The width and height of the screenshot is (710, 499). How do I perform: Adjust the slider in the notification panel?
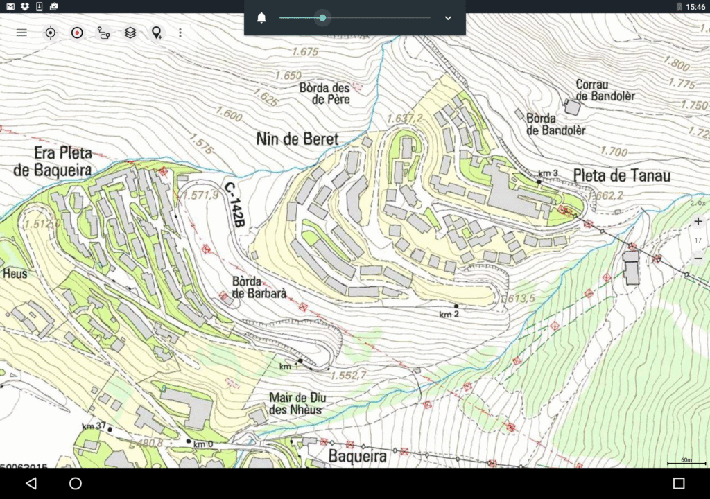point(322,18)
